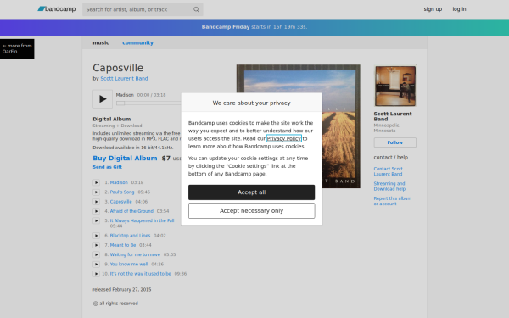Play track 5 It Always Happened in the Fall
This screenshot has height=318, width=509.
pyautogui.click(x=96, y=220)
